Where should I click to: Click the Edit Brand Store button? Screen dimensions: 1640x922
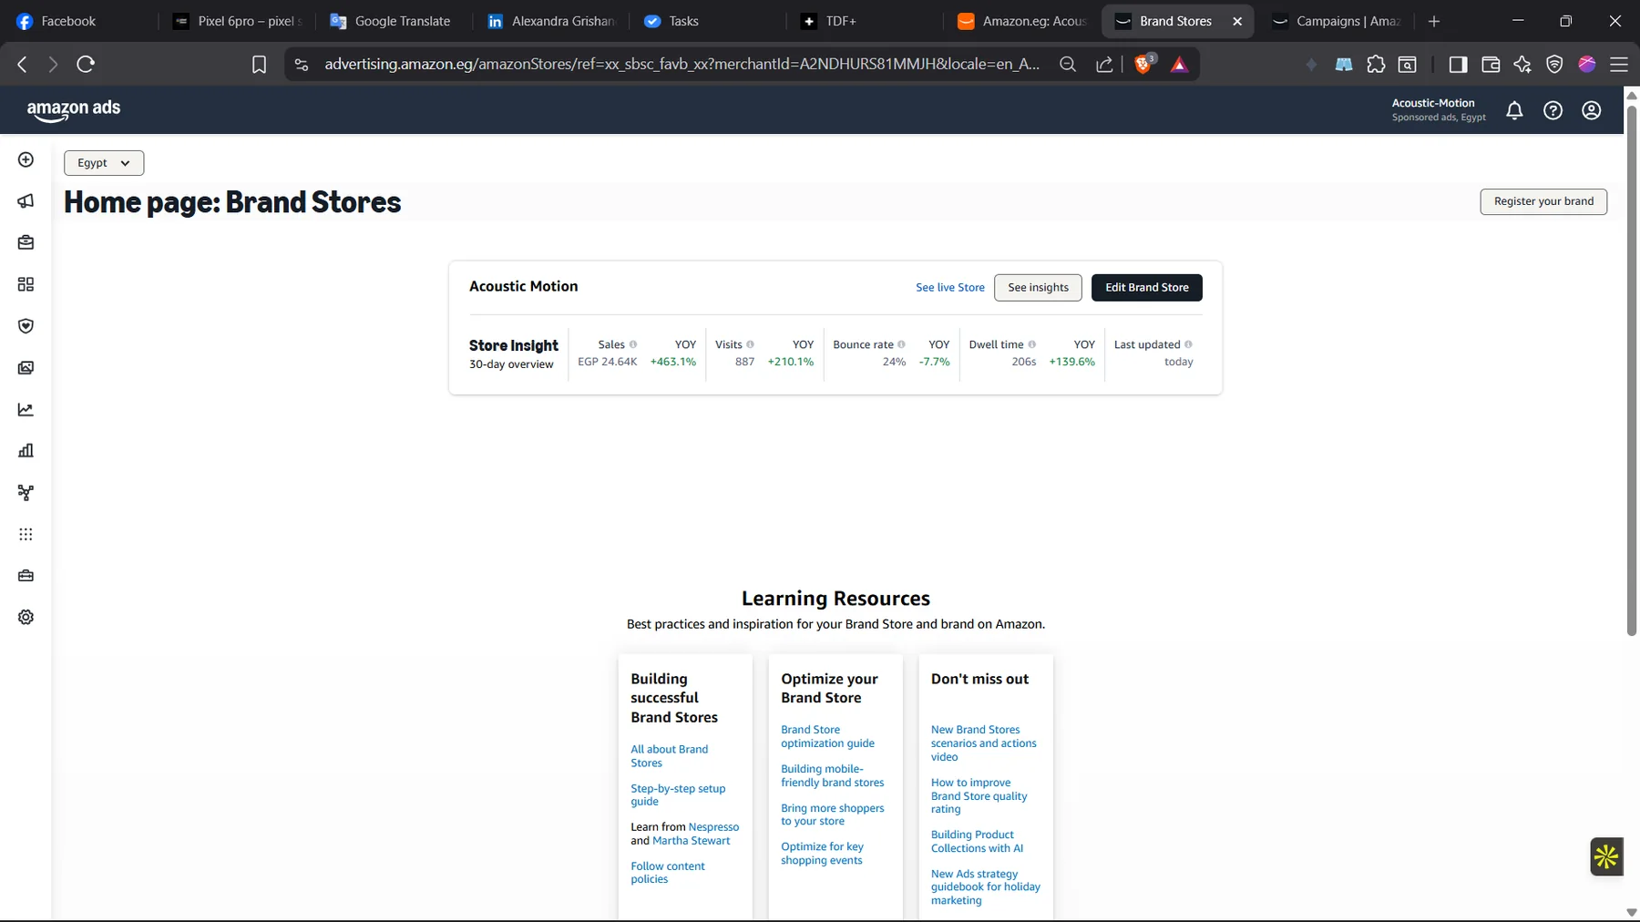(1146, 287)
